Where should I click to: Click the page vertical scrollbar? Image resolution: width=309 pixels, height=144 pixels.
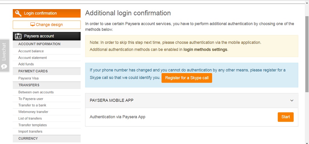pyautogui.click(x=307, y=54)
